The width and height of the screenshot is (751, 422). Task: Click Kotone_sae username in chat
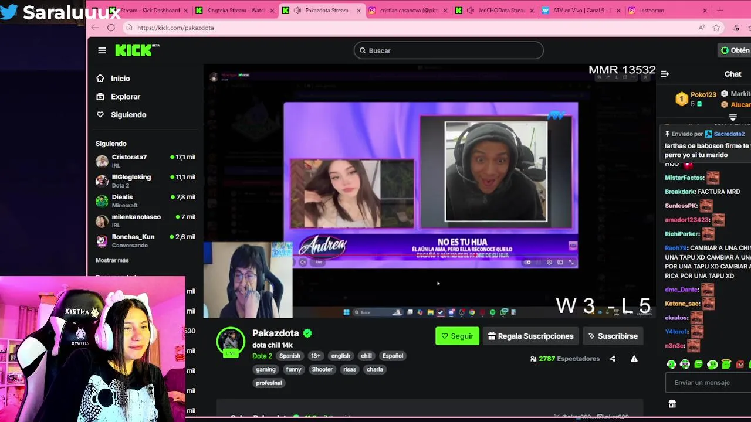[682, 304]
